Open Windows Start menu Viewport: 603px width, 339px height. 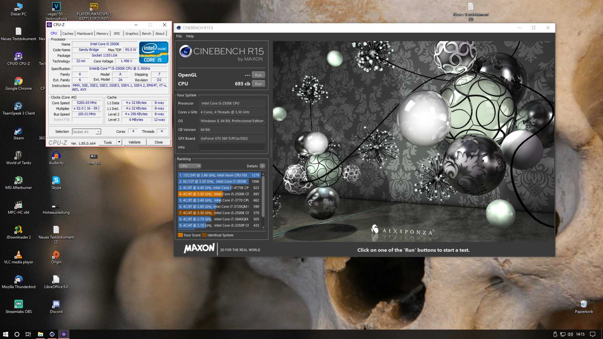click(6, 334)
